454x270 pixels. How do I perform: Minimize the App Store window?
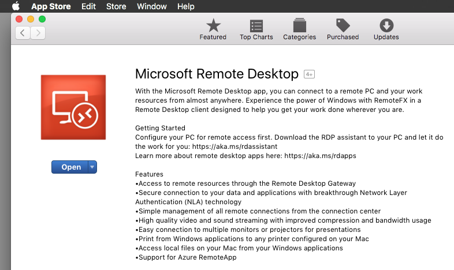(31, 19)
